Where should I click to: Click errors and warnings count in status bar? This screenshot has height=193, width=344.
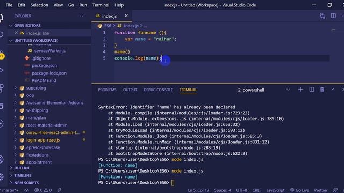click(43, 190)
